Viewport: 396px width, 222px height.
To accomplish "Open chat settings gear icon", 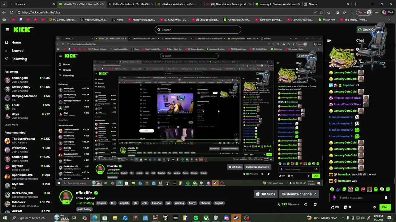I will (x=374, y=207).
